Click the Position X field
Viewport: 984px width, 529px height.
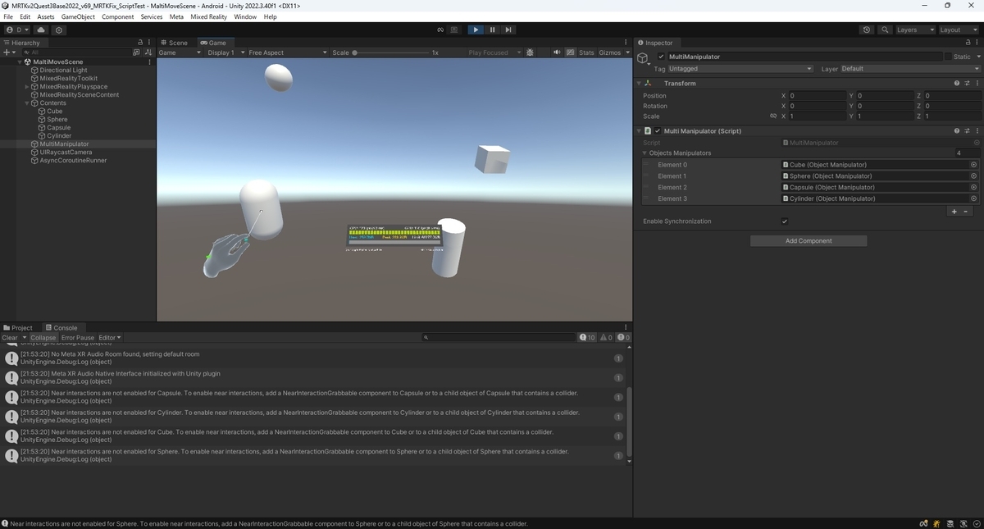tap(818, 96)
